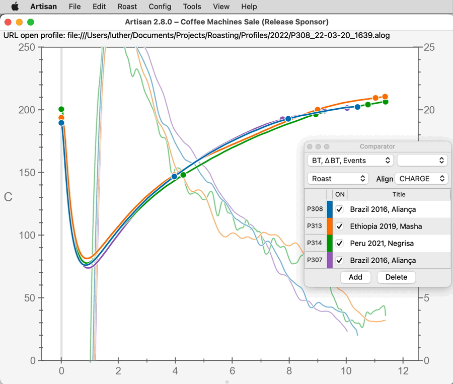Screen dimensions: 453x384
Task: Click the last green marker at curve end
Action: 386,102
